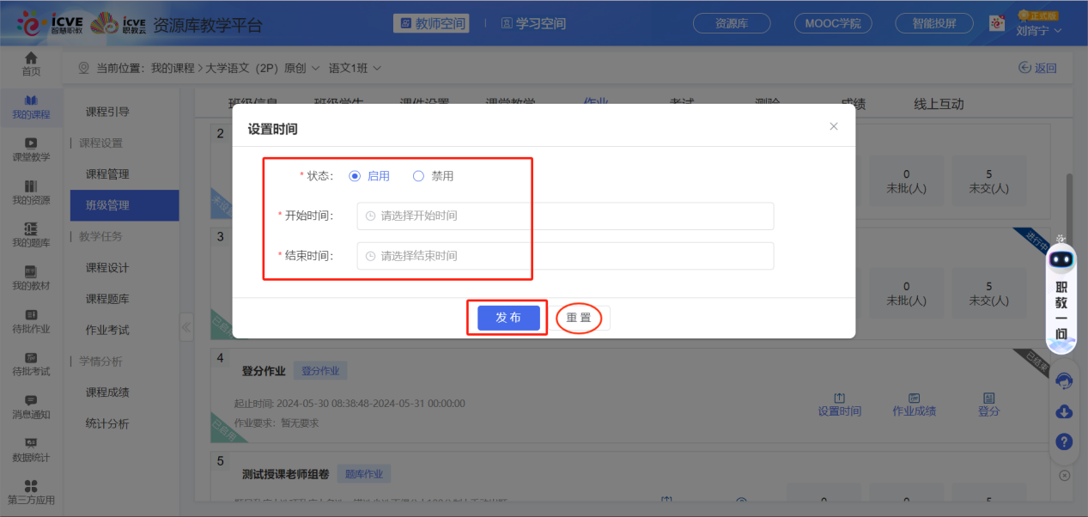Viewport: 1088px width, 517px height.
Task: Click the customer-service headset icon
Action: coord(1063,379)
